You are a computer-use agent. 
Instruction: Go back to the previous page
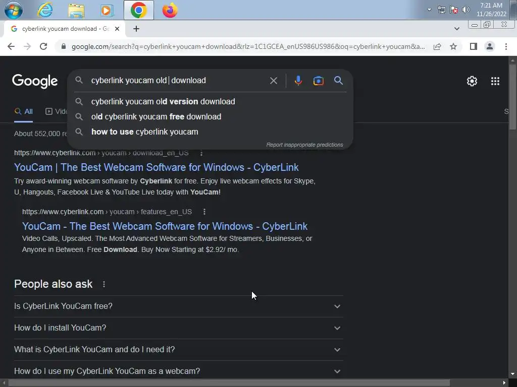pos(11,46)
